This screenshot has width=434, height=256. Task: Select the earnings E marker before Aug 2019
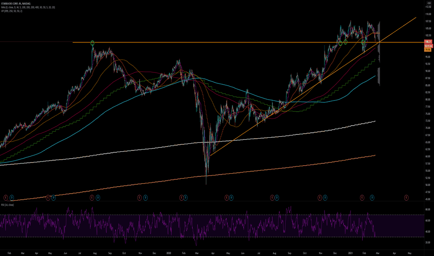click(x=92, y=197)
